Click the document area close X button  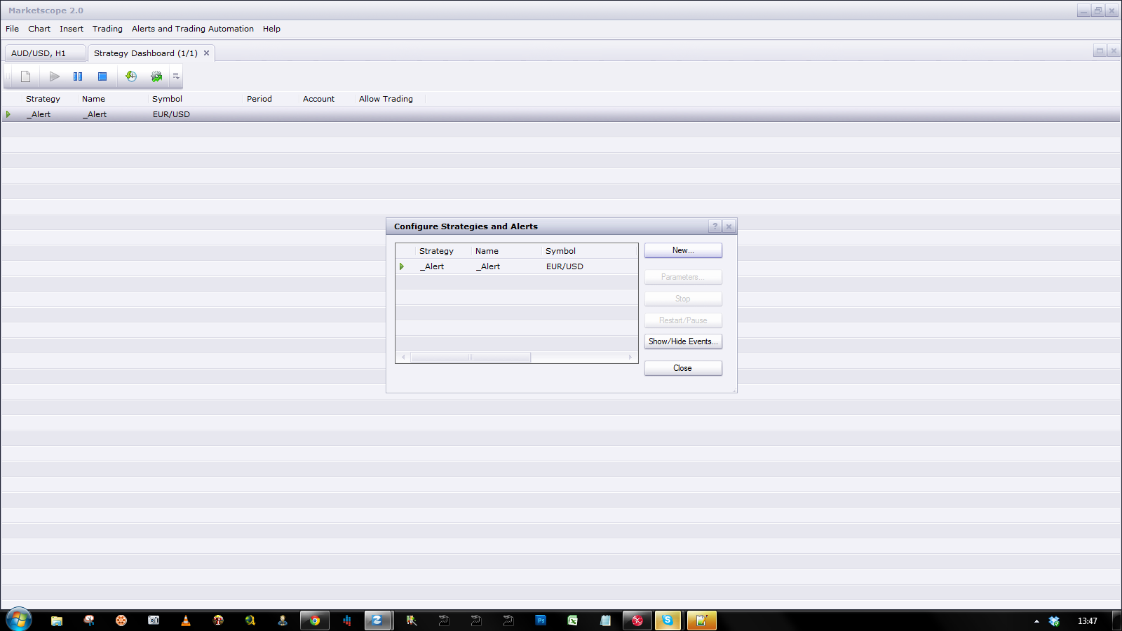click(1113, 50)
